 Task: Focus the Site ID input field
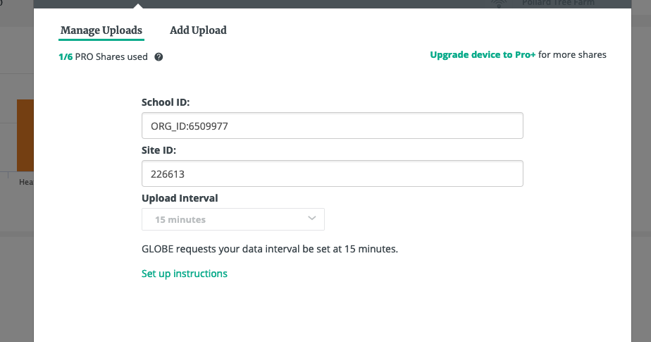pyautogui.click(x=332, y=173)
